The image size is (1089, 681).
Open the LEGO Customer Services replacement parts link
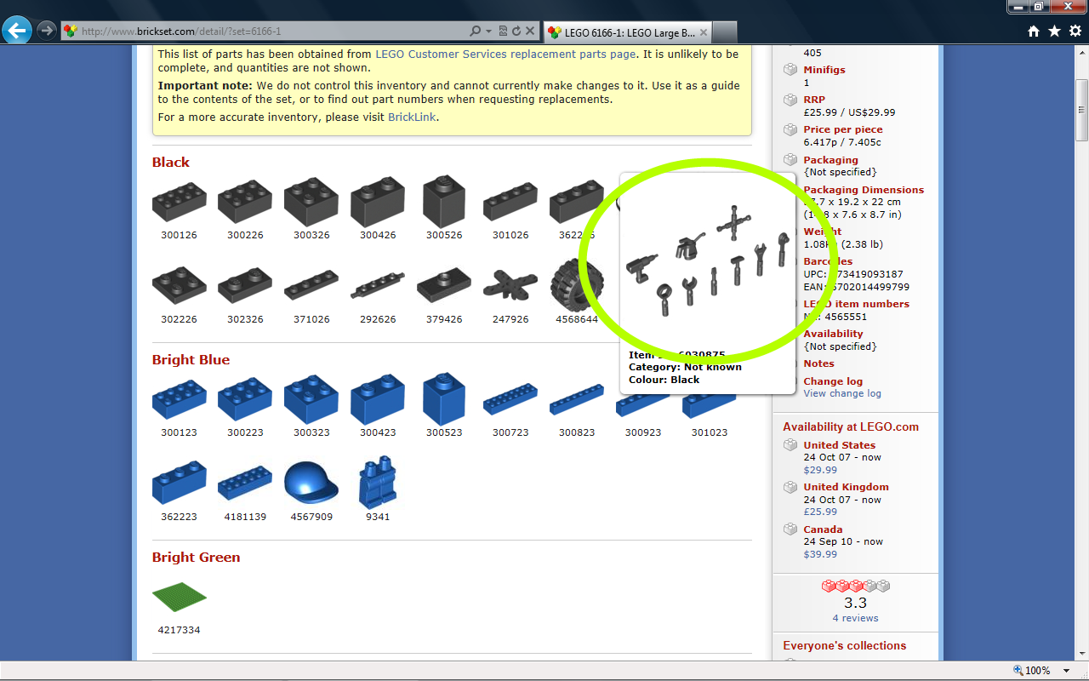click(x=505, y=54)
